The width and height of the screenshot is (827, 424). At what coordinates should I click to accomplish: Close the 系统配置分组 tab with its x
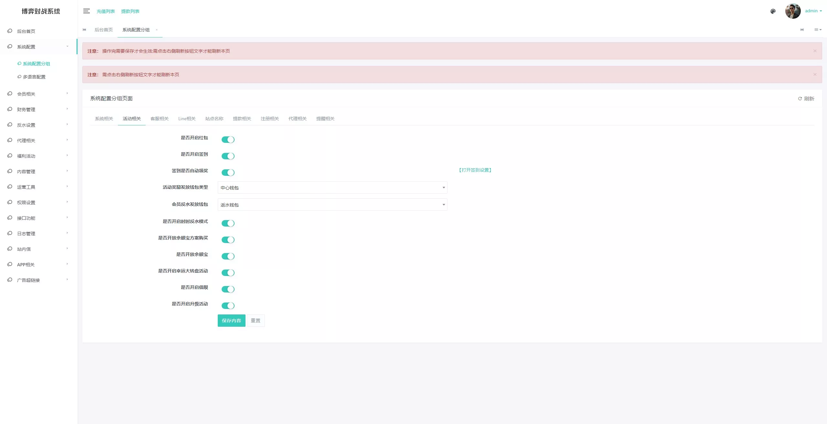(x=157, y=30)
